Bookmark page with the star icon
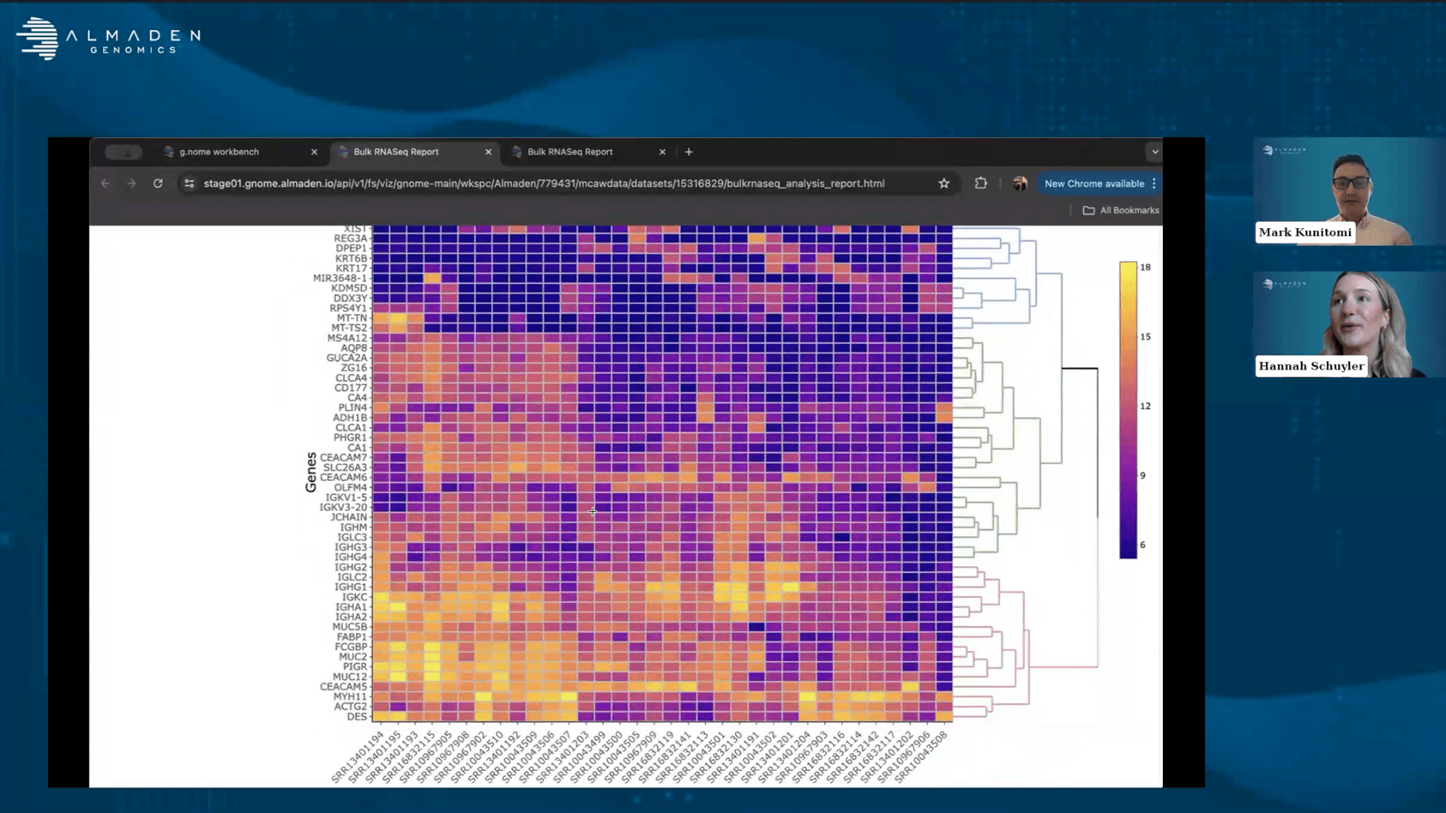 944,184
